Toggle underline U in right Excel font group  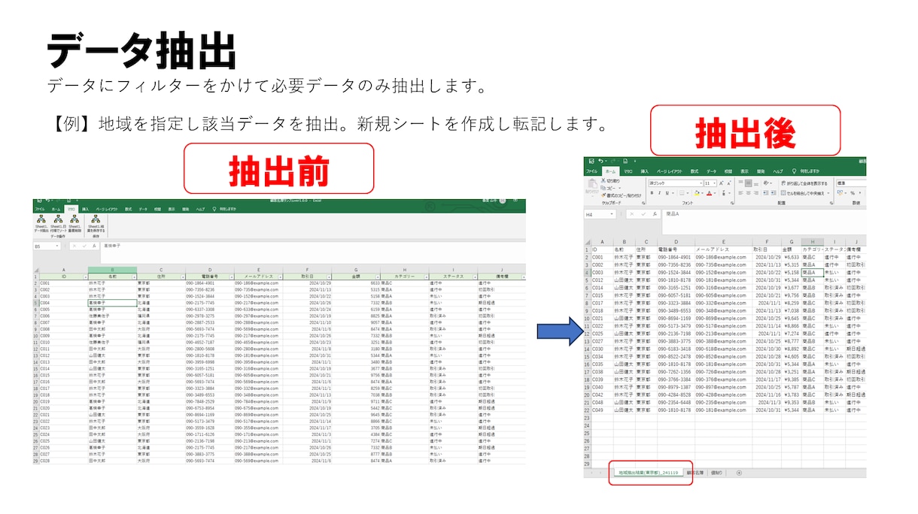click(667, 193)
